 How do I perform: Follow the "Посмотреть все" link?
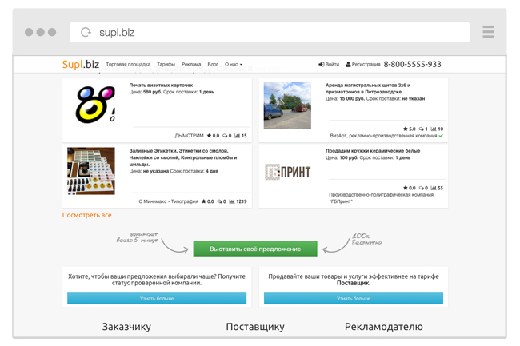coord(87,215)
